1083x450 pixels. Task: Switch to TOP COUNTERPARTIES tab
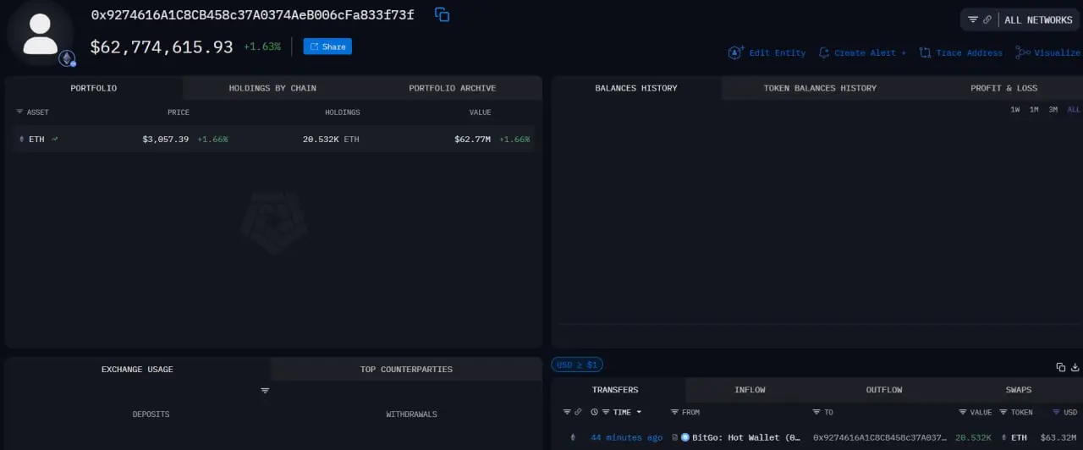[406, 369]
